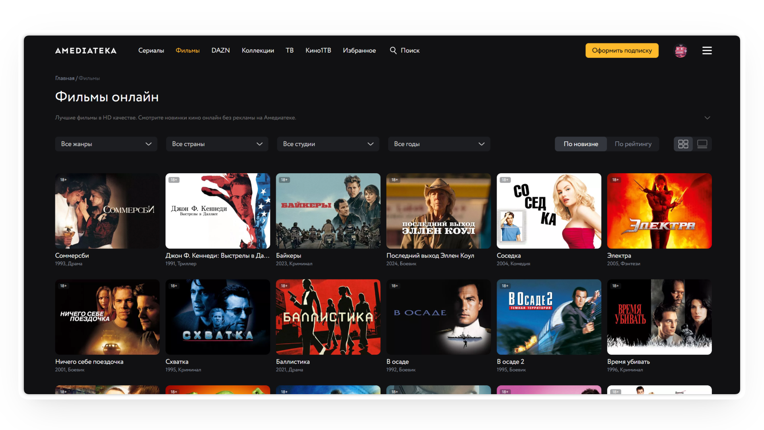Open the Байкеры film title link
The width and height of the screenshot is (764, 430).
(x=288, y=256)
